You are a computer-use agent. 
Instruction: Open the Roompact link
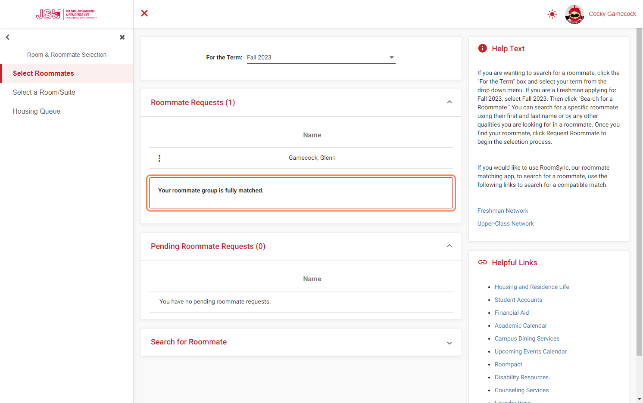click(x=509, y=364)
